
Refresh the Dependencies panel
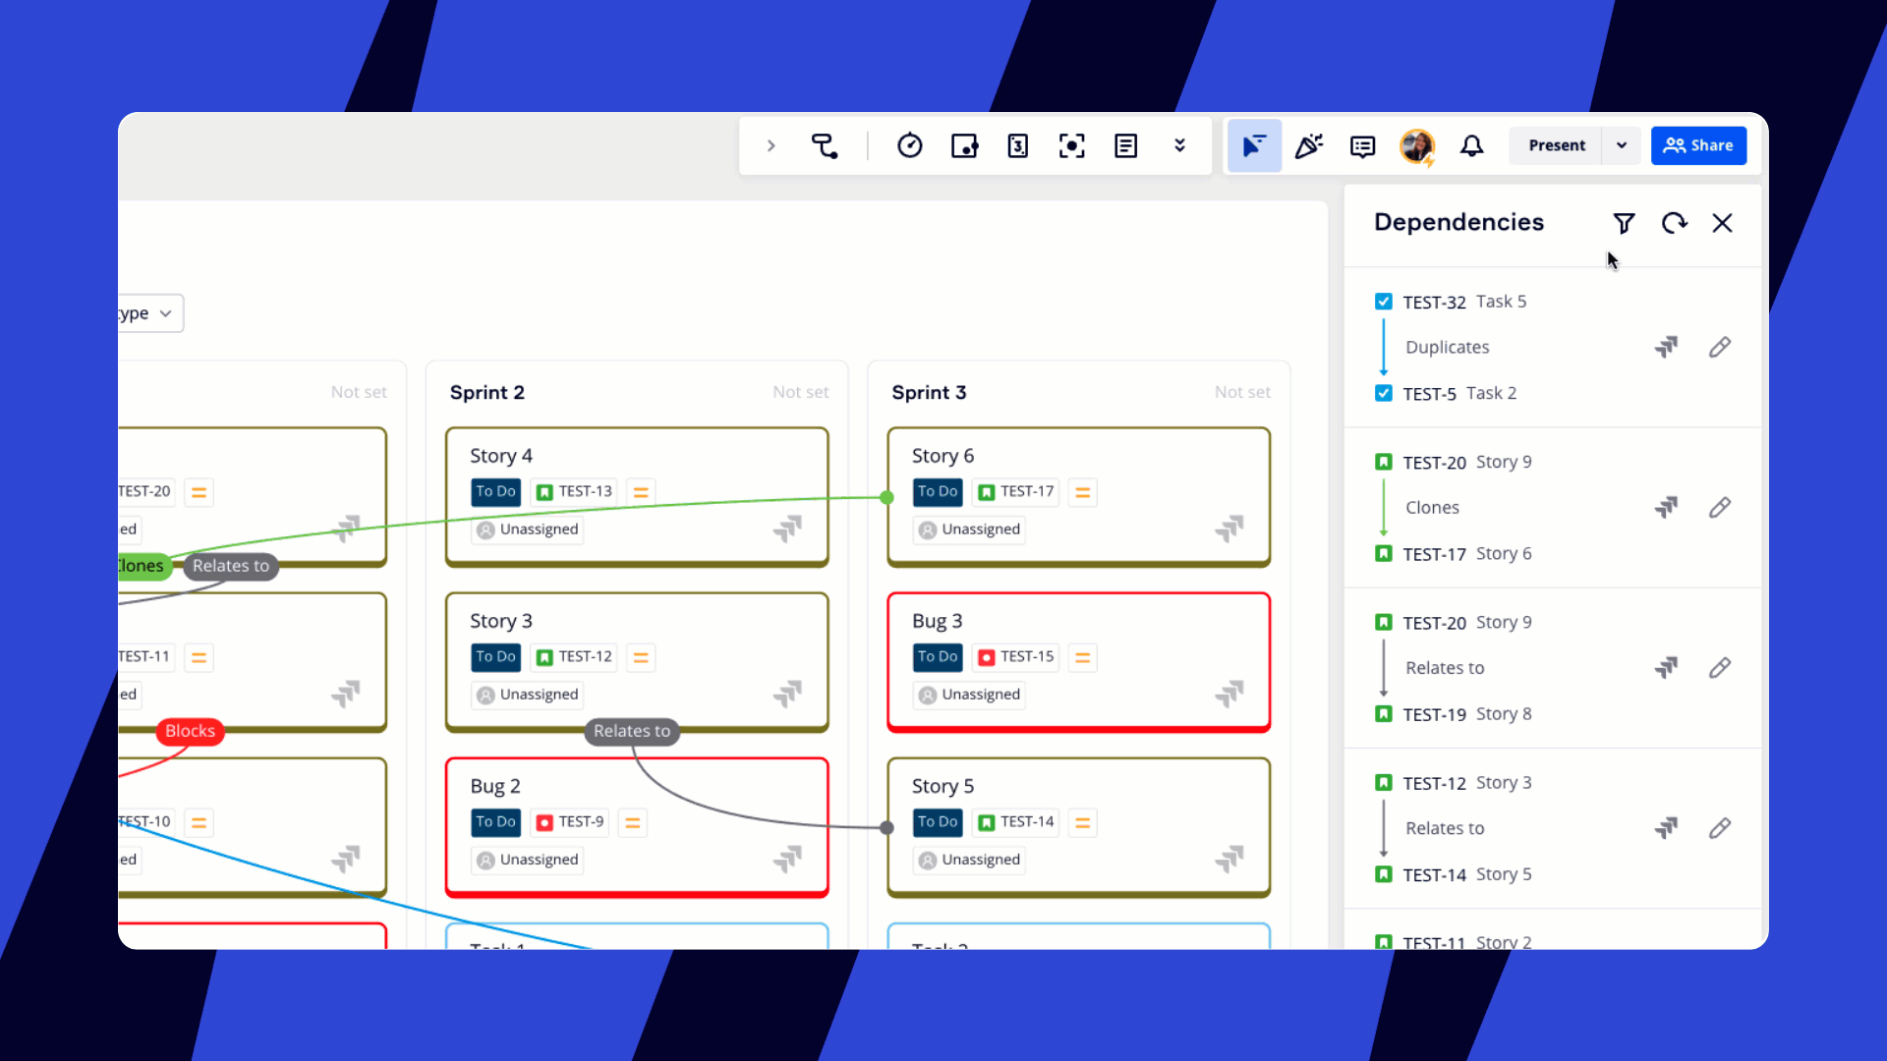pos(1674,223)
